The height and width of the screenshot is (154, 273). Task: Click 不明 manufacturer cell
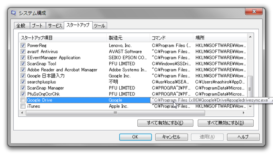(x=113, y=82)
